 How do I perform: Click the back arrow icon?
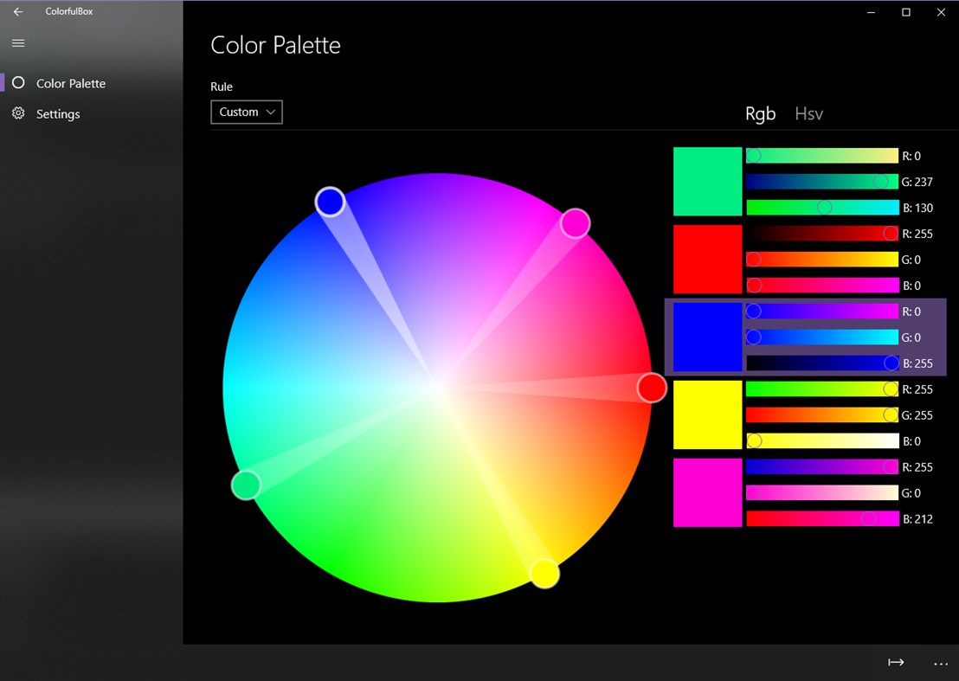[x=18, y=12]
